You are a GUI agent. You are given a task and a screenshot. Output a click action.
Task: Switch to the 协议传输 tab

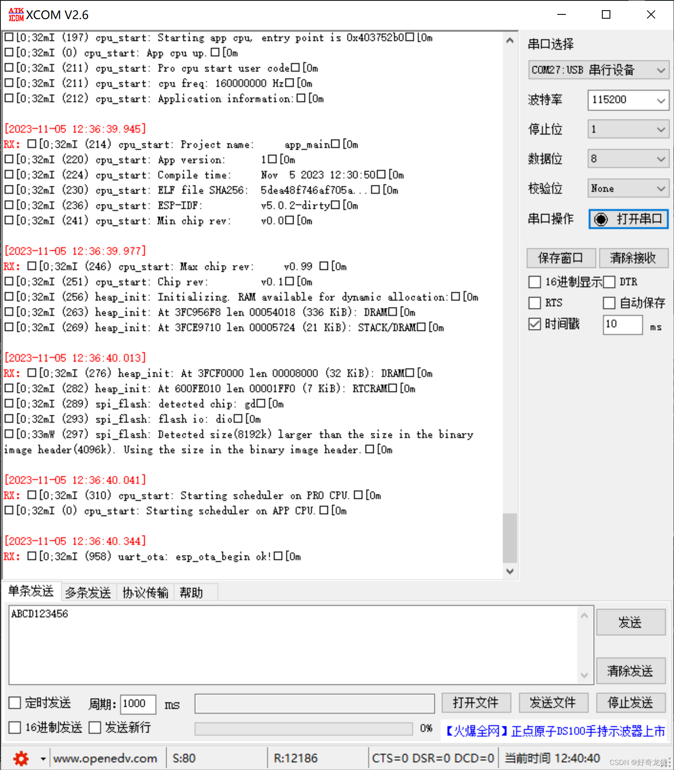tap(145, 592)
